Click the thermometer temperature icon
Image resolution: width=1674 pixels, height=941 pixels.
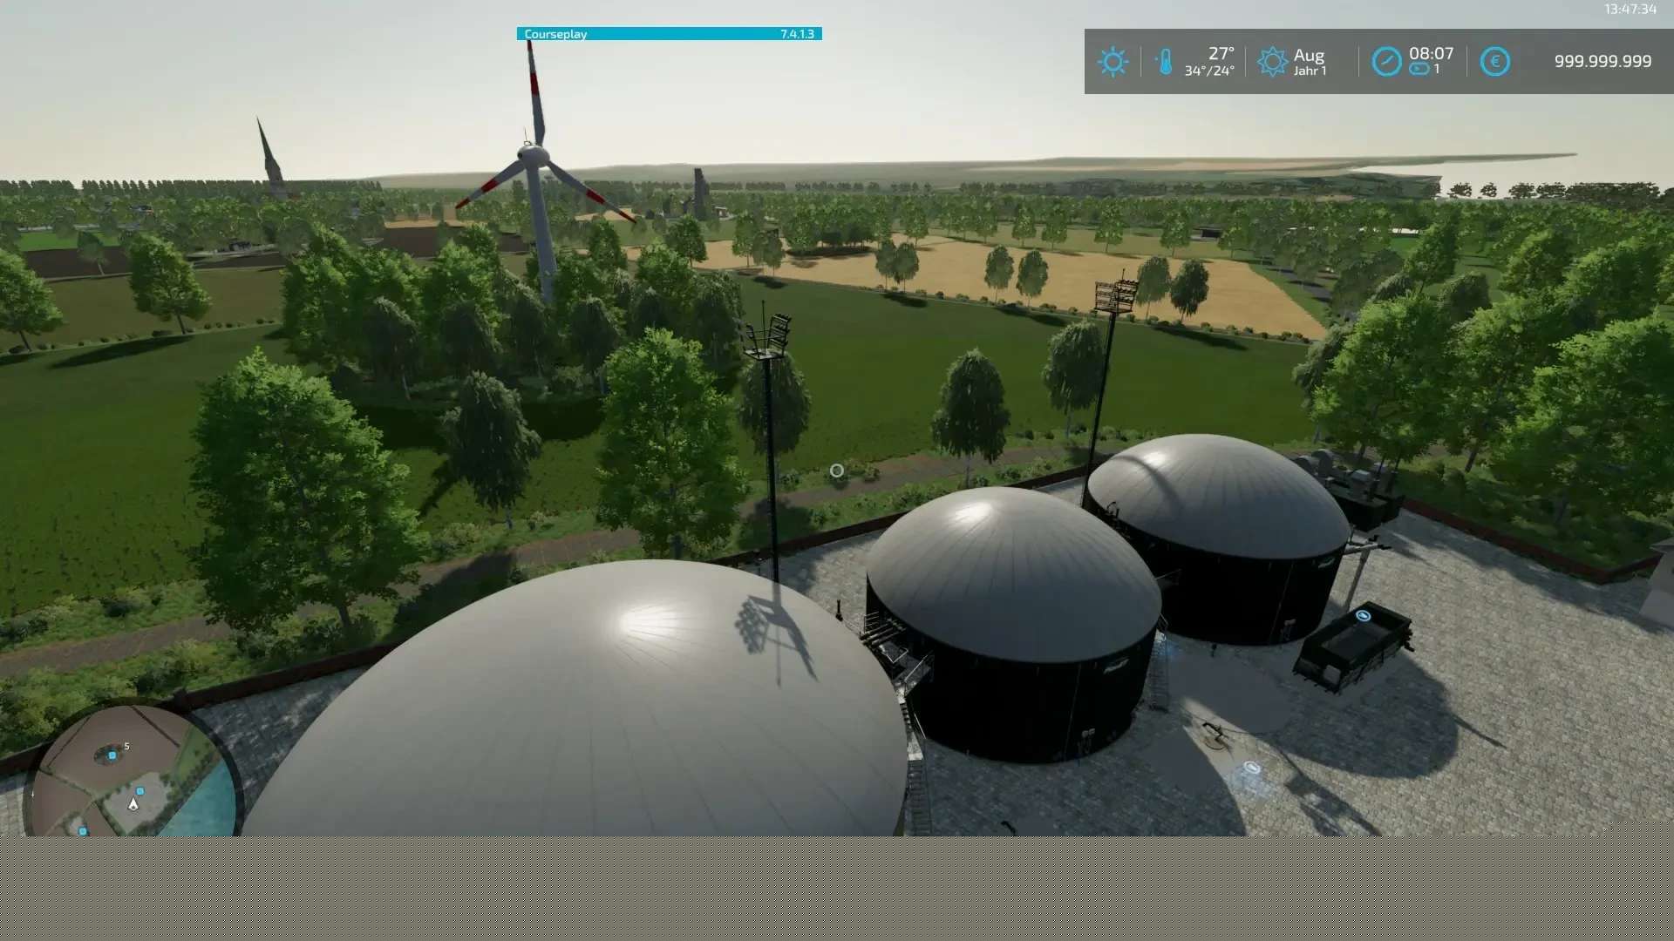pos(1165,62)
